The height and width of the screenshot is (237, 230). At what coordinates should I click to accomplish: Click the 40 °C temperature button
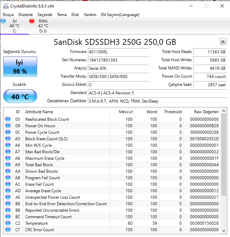pyautogui.click(x=20, y=96)
